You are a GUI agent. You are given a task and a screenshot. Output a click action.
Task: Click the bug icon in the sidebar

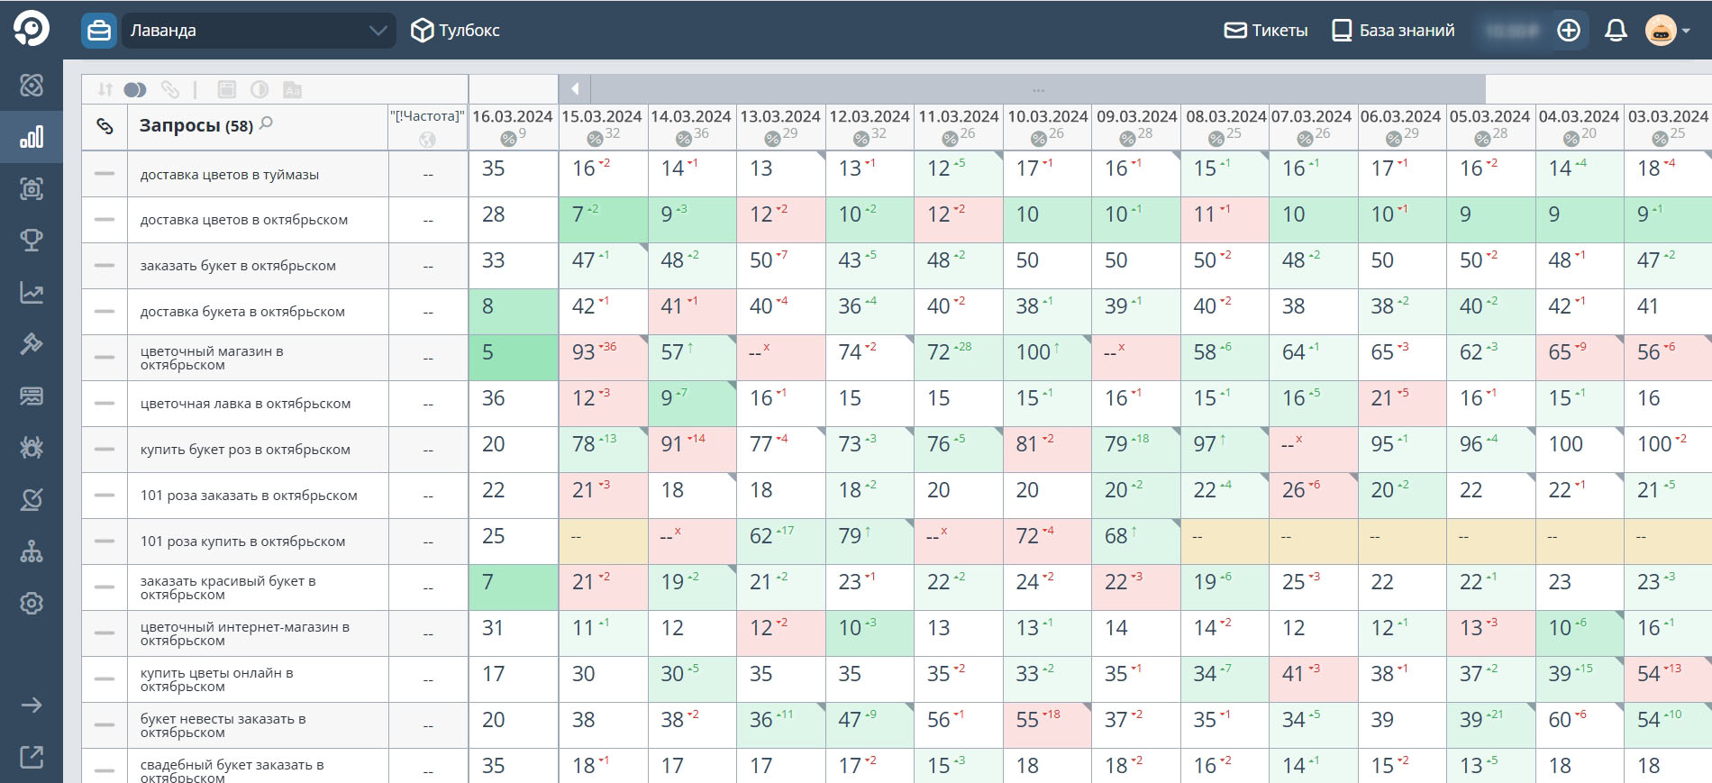pos(32,448)
